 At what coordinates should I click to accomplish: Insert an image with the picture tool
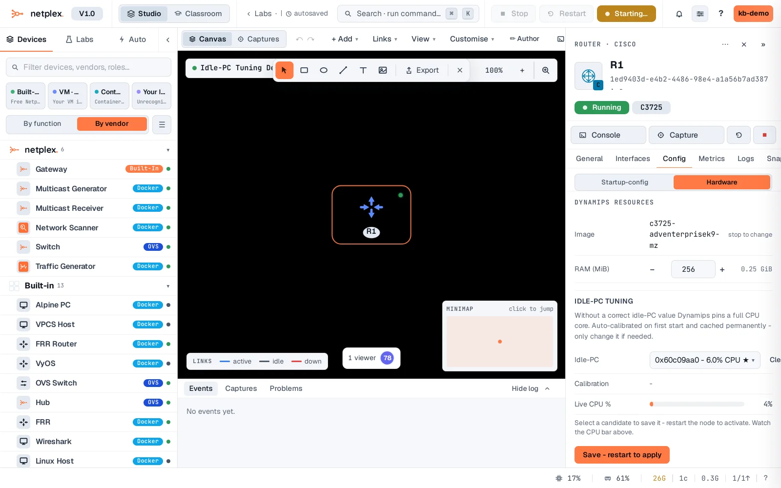(x=383, y=70)
